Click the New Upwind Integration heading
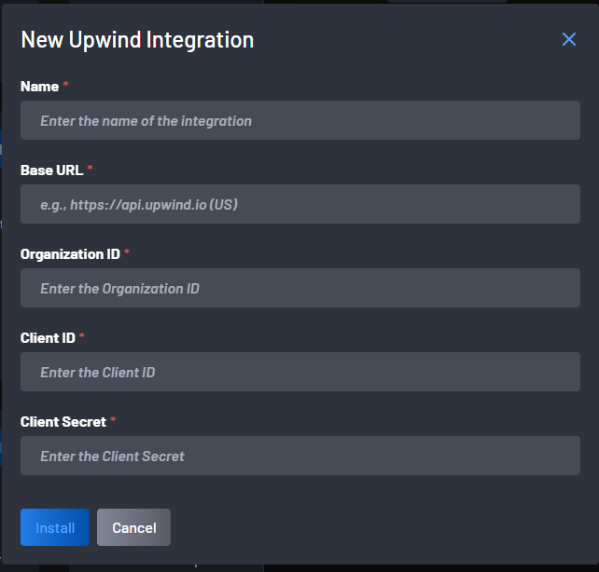 coord(137,40)
